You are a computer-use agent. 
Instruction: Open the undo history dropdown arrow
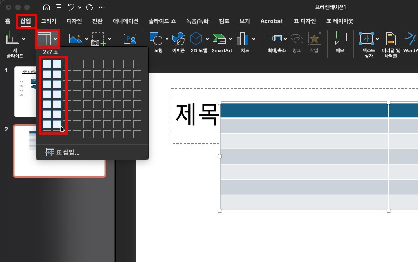pyautogui.click(x=80, y=6)
